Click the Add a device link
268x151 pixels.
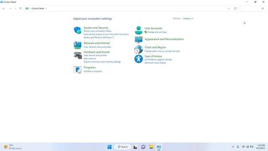(90, 59)
